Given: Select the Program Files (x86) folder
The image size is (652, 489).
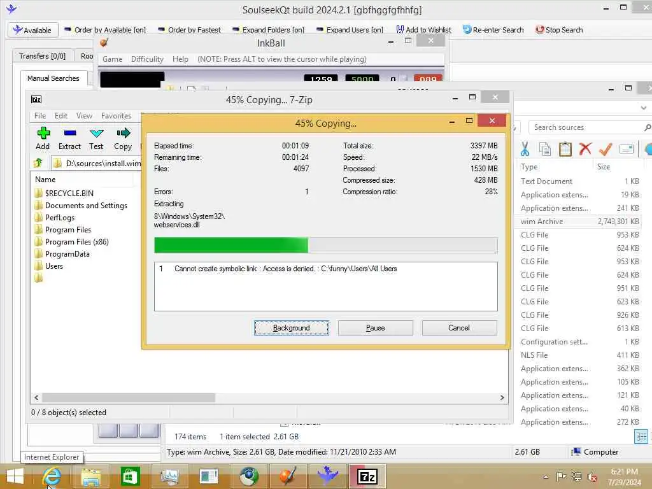Looking at the screenshot, I should pos(76,241).
